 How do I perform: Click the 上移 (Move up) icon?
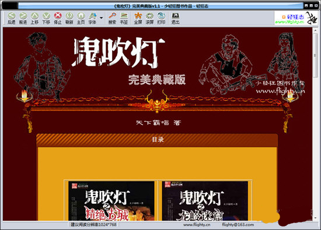[34, 18]
